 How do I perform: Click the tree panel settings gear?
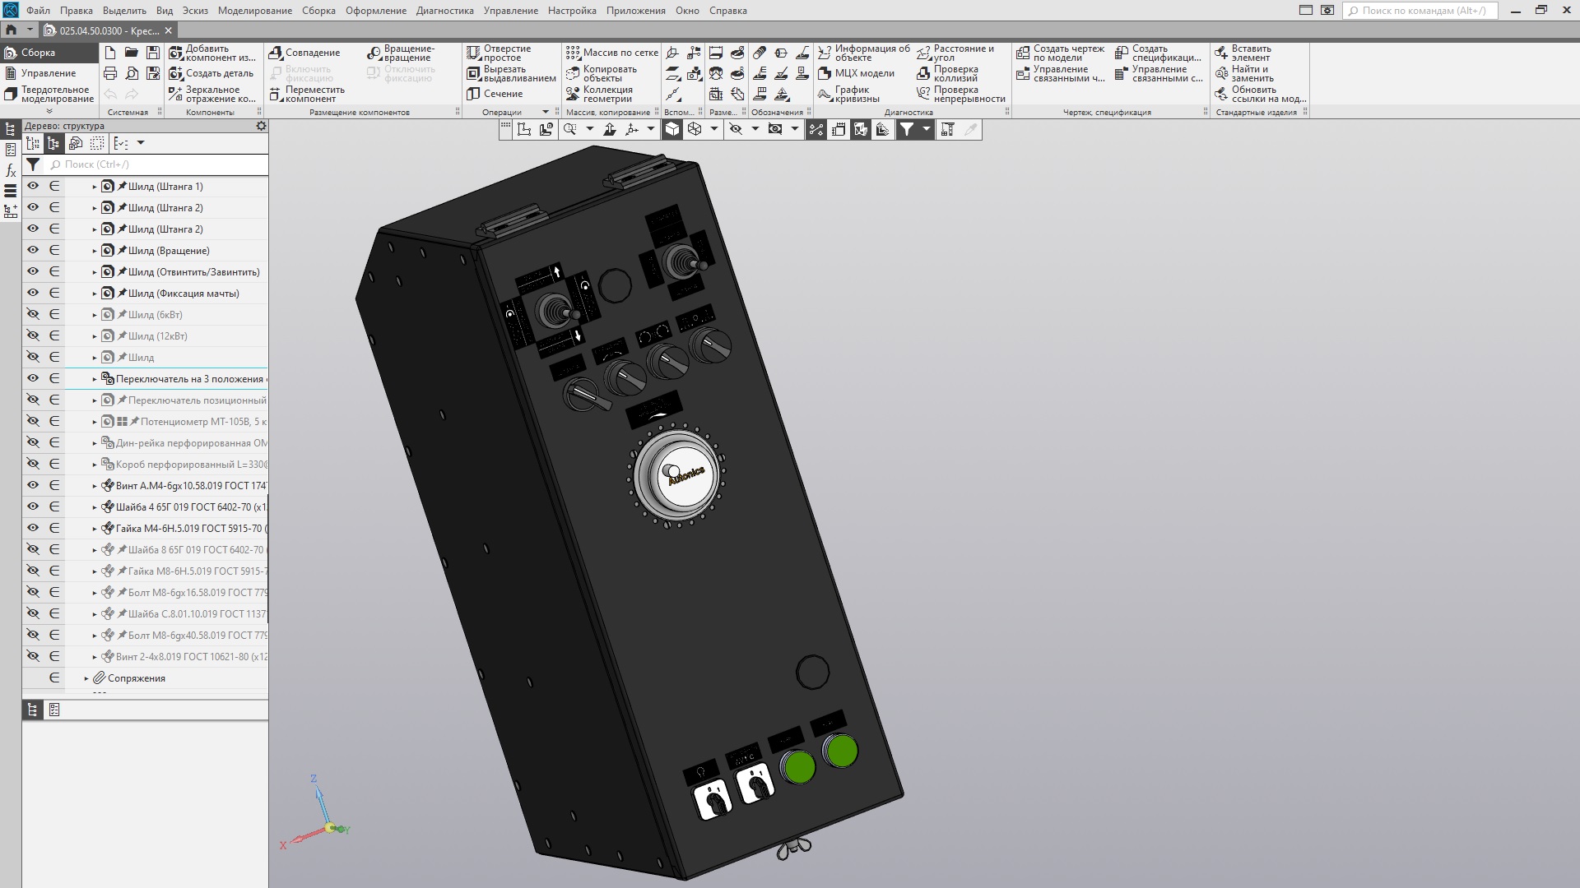point(261,126)
